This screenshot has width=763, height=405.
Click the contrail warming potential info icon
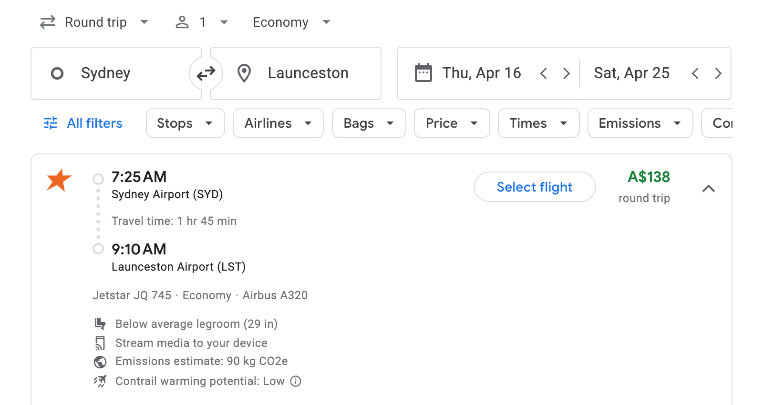click(295, 381)
